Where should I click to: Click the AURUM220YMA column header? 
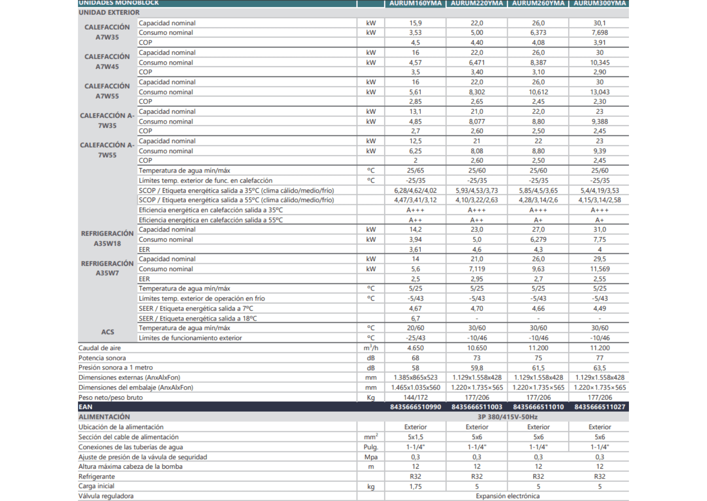477,3
